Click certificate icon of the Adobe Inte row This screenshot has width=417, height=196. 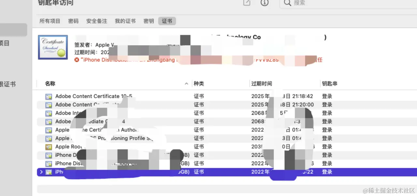pos(49,113)
